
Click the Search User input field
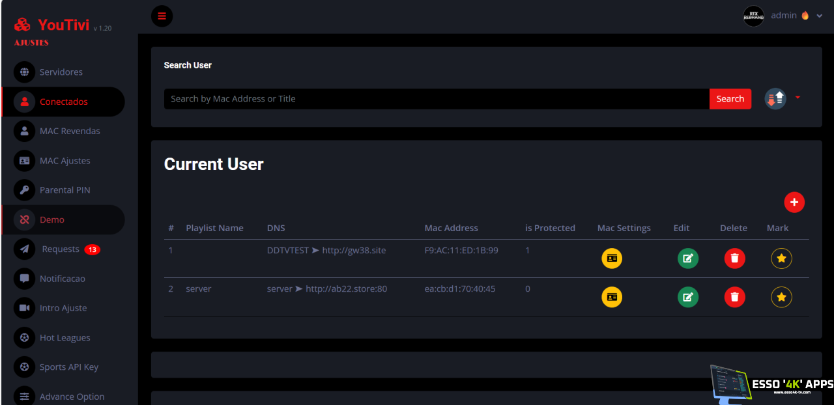tap(437, 98)
